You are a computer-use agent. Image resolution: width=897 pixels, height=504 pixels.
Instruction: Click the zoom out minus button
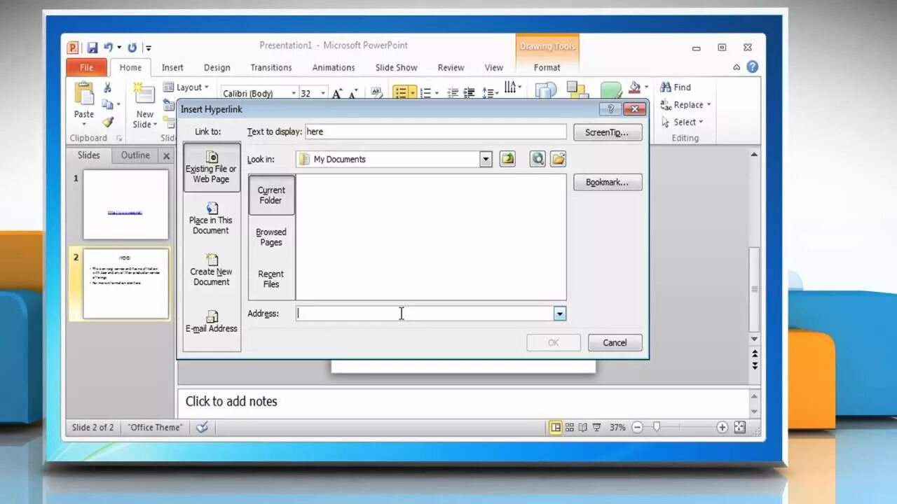click(638, 427)
